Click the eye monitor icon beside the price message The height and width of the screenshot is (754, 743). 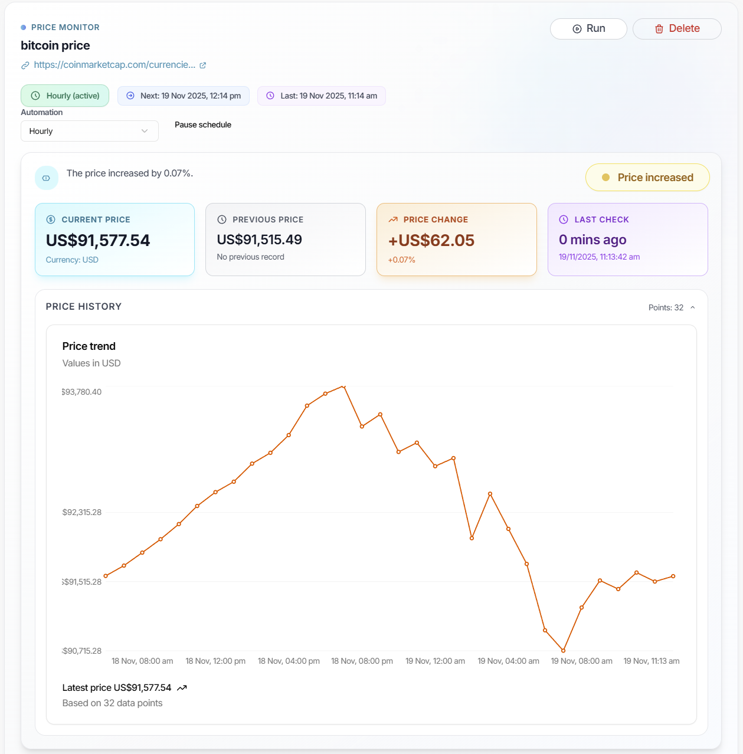point(47,178)
